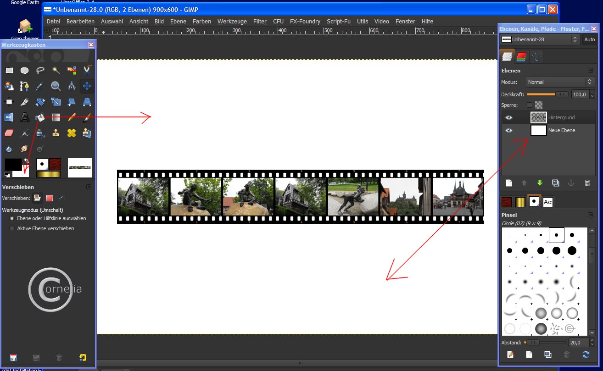Select the Intelligent Scissors tool
The height and width of the screenshot is (371, 603).
[87, 70]
